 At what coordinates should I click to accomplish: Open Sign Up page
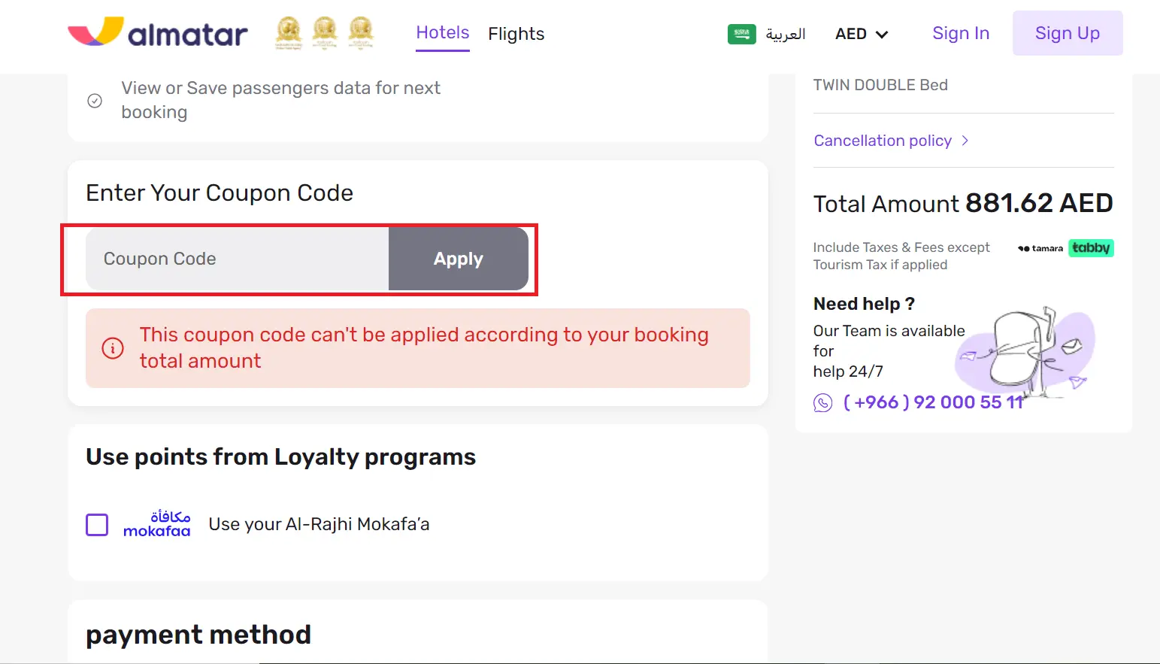pyautogui.click(x=1068, y=33)
